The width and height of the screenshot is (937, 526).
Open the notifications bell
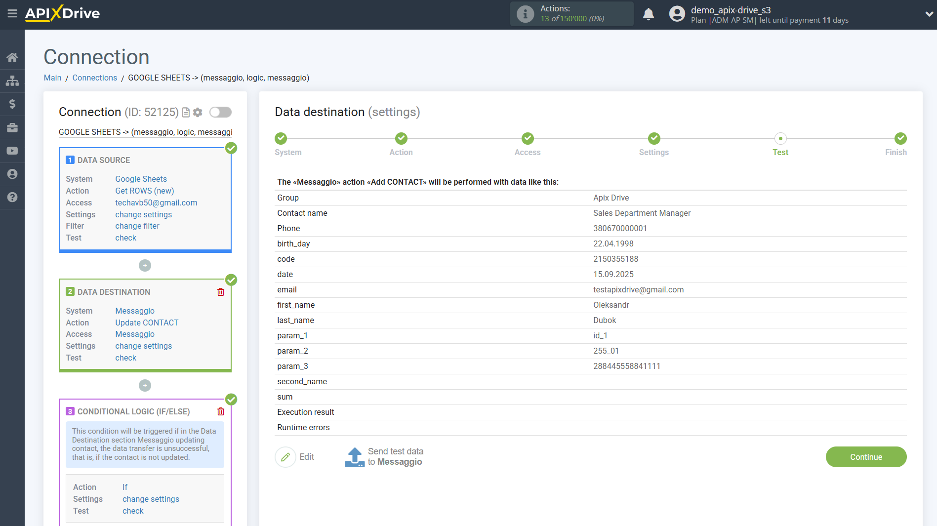tap(649, 14)
